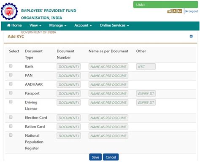The width and height of the screenshot is (200, 162).
Task: Save the KYC details
Action: pos(95,157)
